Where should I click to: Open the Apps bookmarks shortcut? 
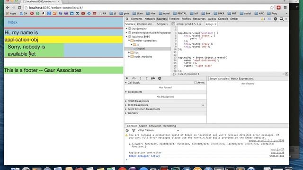coord(11,13)
